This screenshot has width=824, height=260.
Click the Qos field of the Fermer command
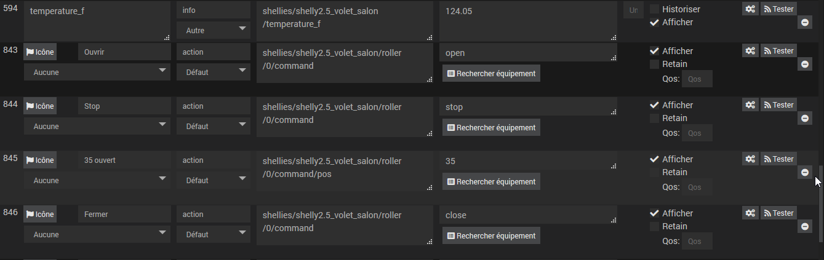[x=697, y=242]
